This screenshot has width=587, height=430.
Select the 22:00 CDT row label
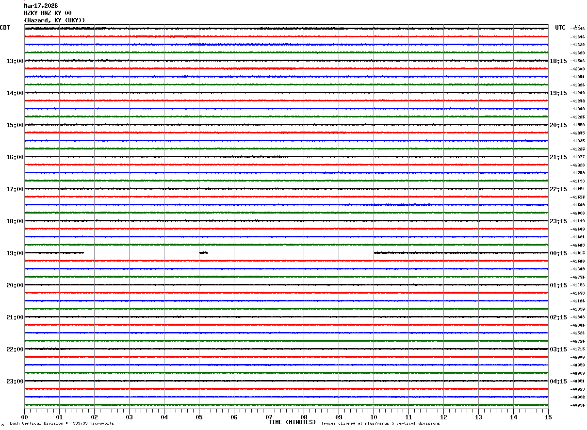click(15, 349)
